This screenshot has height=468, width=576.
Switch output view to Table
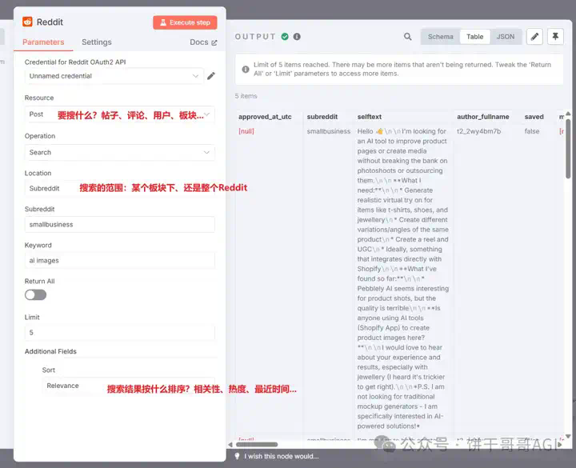(475, 37)
